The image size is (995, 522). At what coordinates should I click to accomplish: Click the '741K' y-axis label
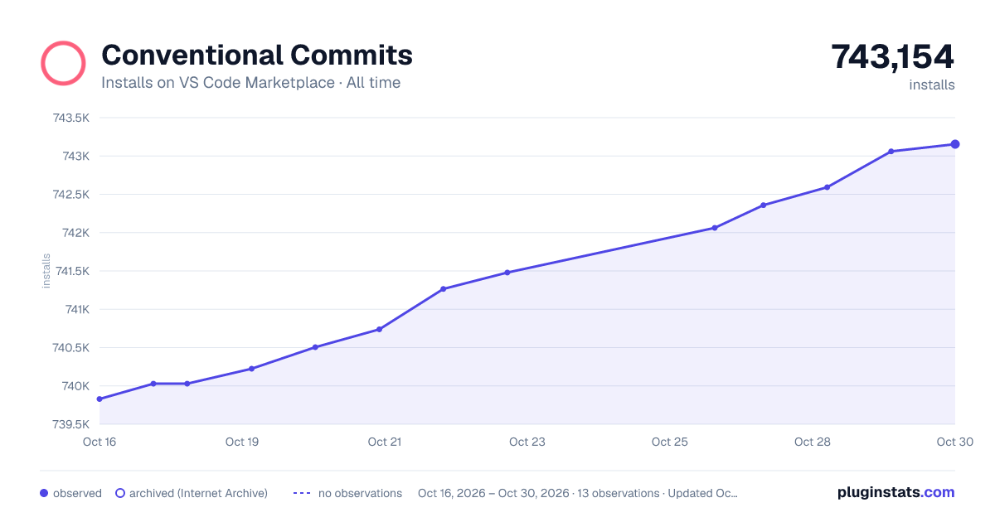75,309
